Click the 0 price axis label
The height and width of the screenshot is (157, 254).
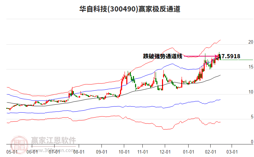pyautogui.click(x=252, y=142)
